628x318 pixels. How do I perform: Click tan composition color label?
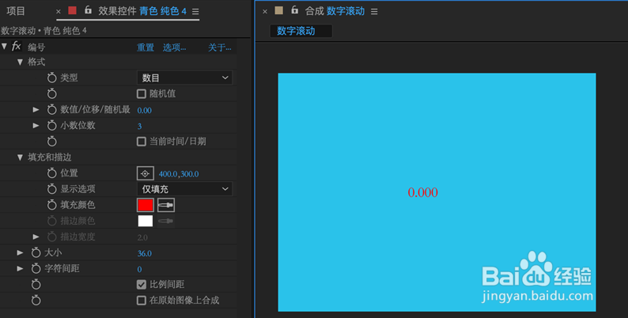pyautogui.click(x=278, y=10)
